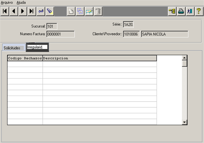
Task: Click the yellow question mark help icon
Action: (199, 11)
